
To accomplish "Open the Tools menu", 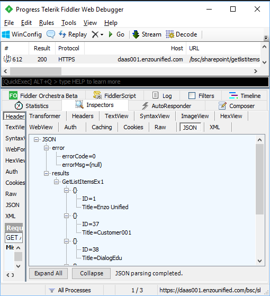I will click(x=69, y=23).
